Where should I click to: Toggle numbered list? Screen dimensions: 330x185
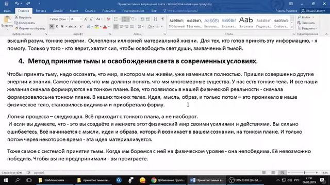[x=124, y=19]
